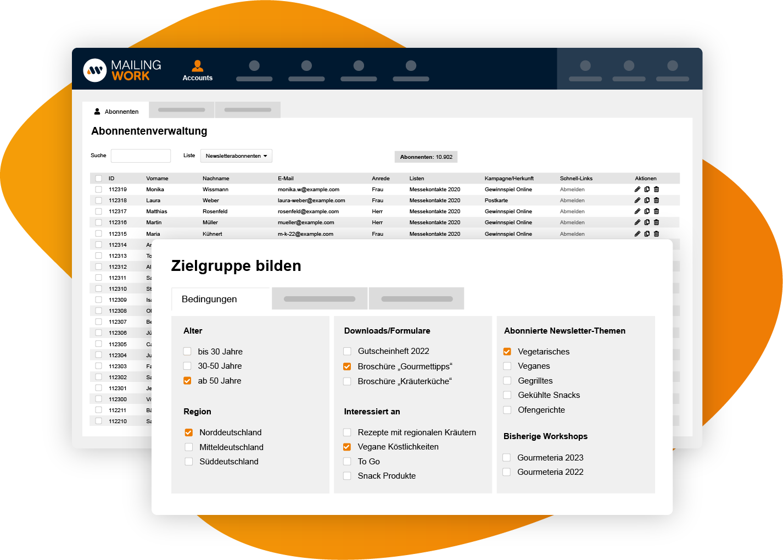The width and height of the screenshot is (783, 560).
Task: Select all subscribers via the header checkbox
Action: click(x=98, y=178)
